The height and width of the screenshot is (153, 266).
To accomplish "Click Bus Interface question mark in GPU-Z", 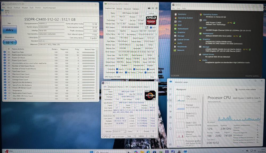I will [x=156, y=34].
